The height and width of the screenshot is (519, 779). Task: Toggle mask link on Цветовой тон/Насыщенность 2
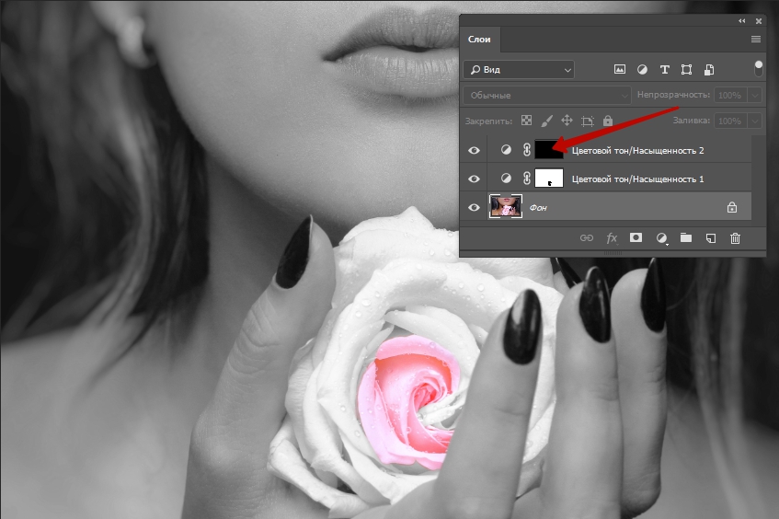tap(527, 150)
